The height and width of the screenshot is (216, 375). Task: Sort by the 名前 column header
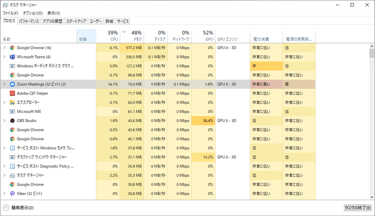[39, 36]
